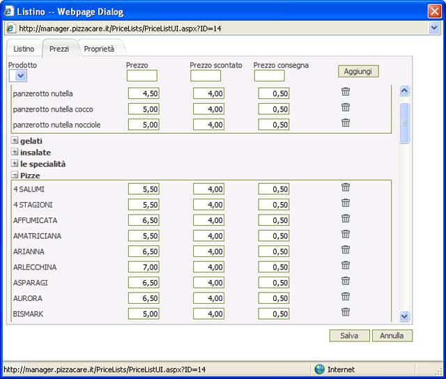Expand the gelati category
446x379 pixels.
coord(15,140)
